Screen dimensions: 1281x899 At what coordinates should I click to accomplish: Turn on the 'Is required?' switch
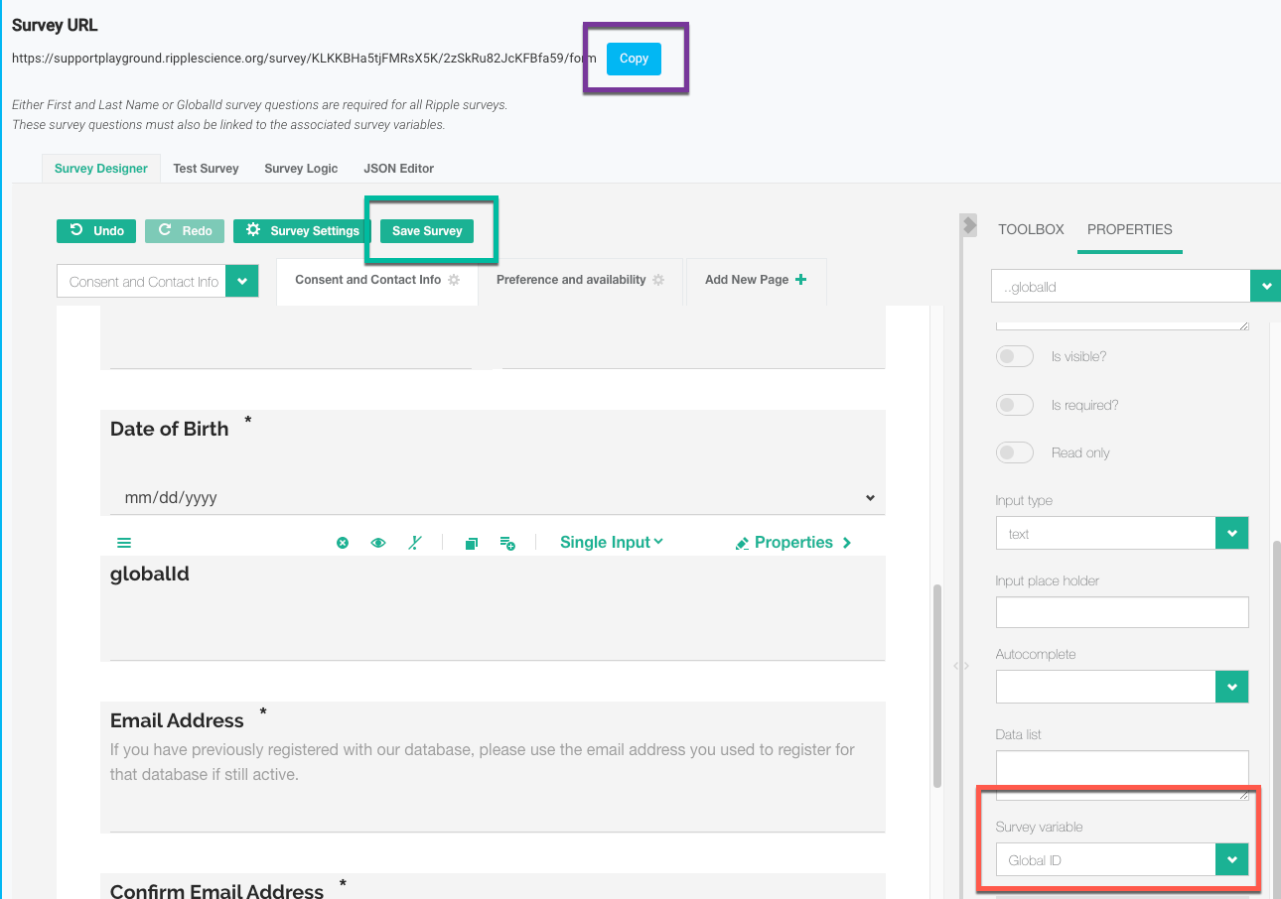click(x=1015, y=405)
